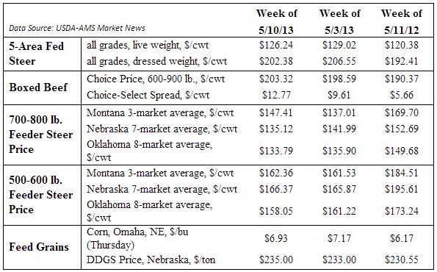Click the $169.70 Montana feeder steer value
This screenshot has width=437, height=272.
tap(402, 112)
